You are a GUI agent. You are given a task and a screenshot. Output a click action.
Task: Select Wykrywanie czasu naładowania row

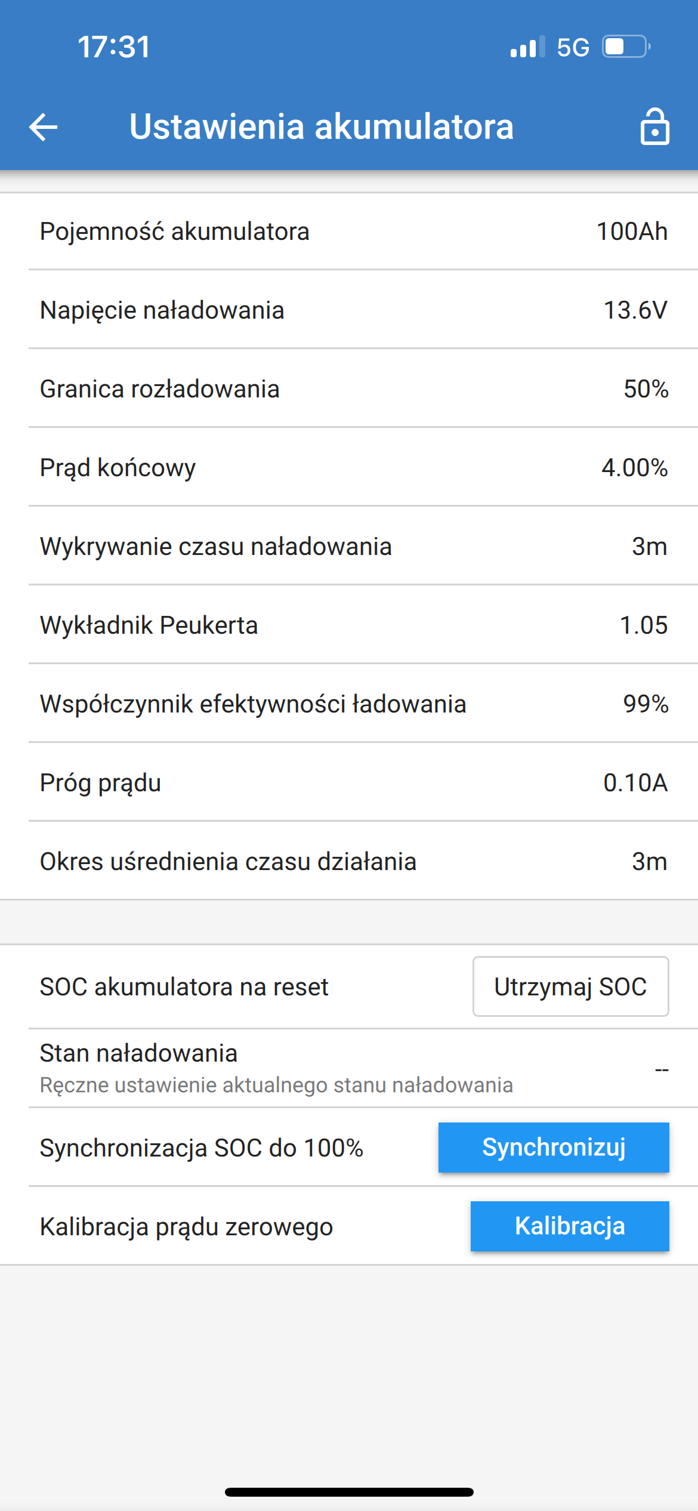point(349,546)
